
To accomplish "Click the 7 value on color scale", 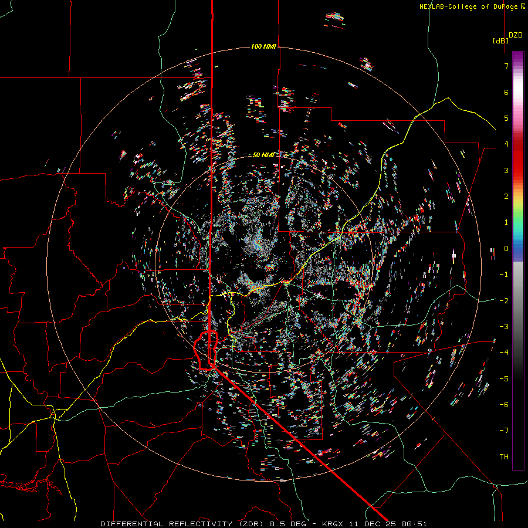I will pyautogui.click(x=506, y=66).
